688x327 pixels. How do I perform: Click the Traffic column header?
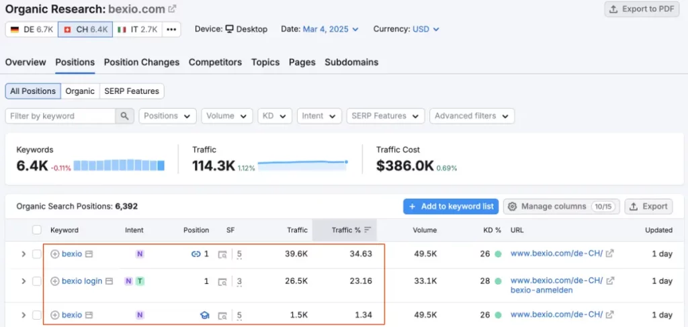pyautogui.click(x=298, y=230)
